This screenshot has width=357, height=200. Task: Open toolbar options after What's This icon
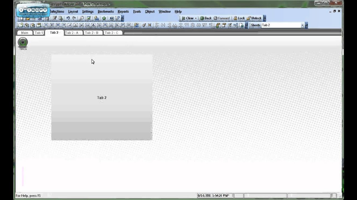coord(122,18)
